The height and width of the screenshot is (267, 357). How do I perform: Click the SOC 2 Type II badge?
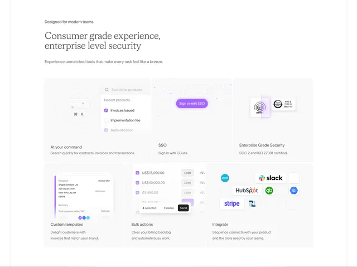tap(283, 104)
